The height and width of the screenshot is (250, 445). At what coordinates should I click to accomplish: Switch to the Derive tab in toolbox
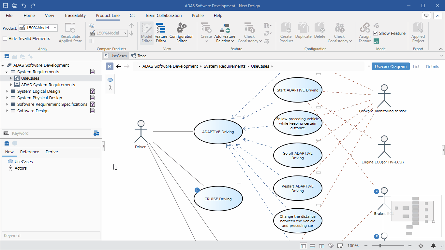(x=52, y=152)
